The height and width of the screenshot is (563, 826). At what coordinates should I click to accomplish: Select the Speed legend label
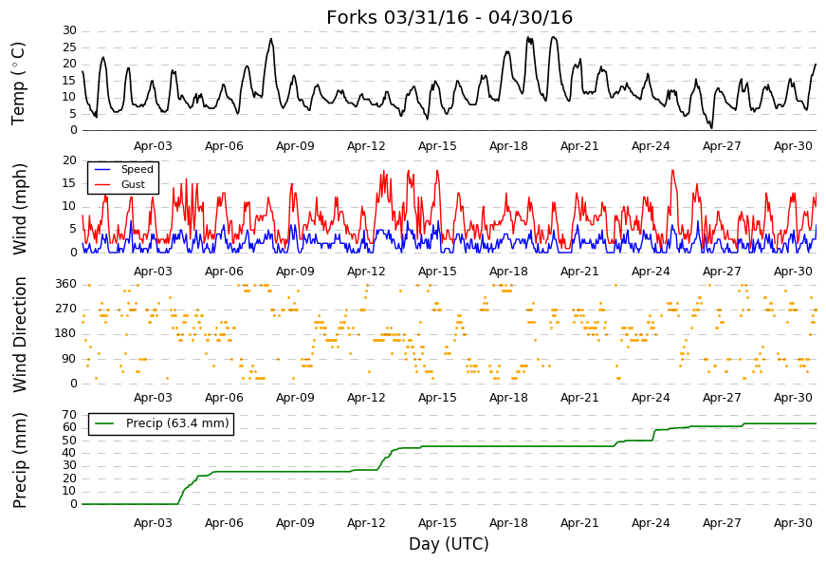137,170
